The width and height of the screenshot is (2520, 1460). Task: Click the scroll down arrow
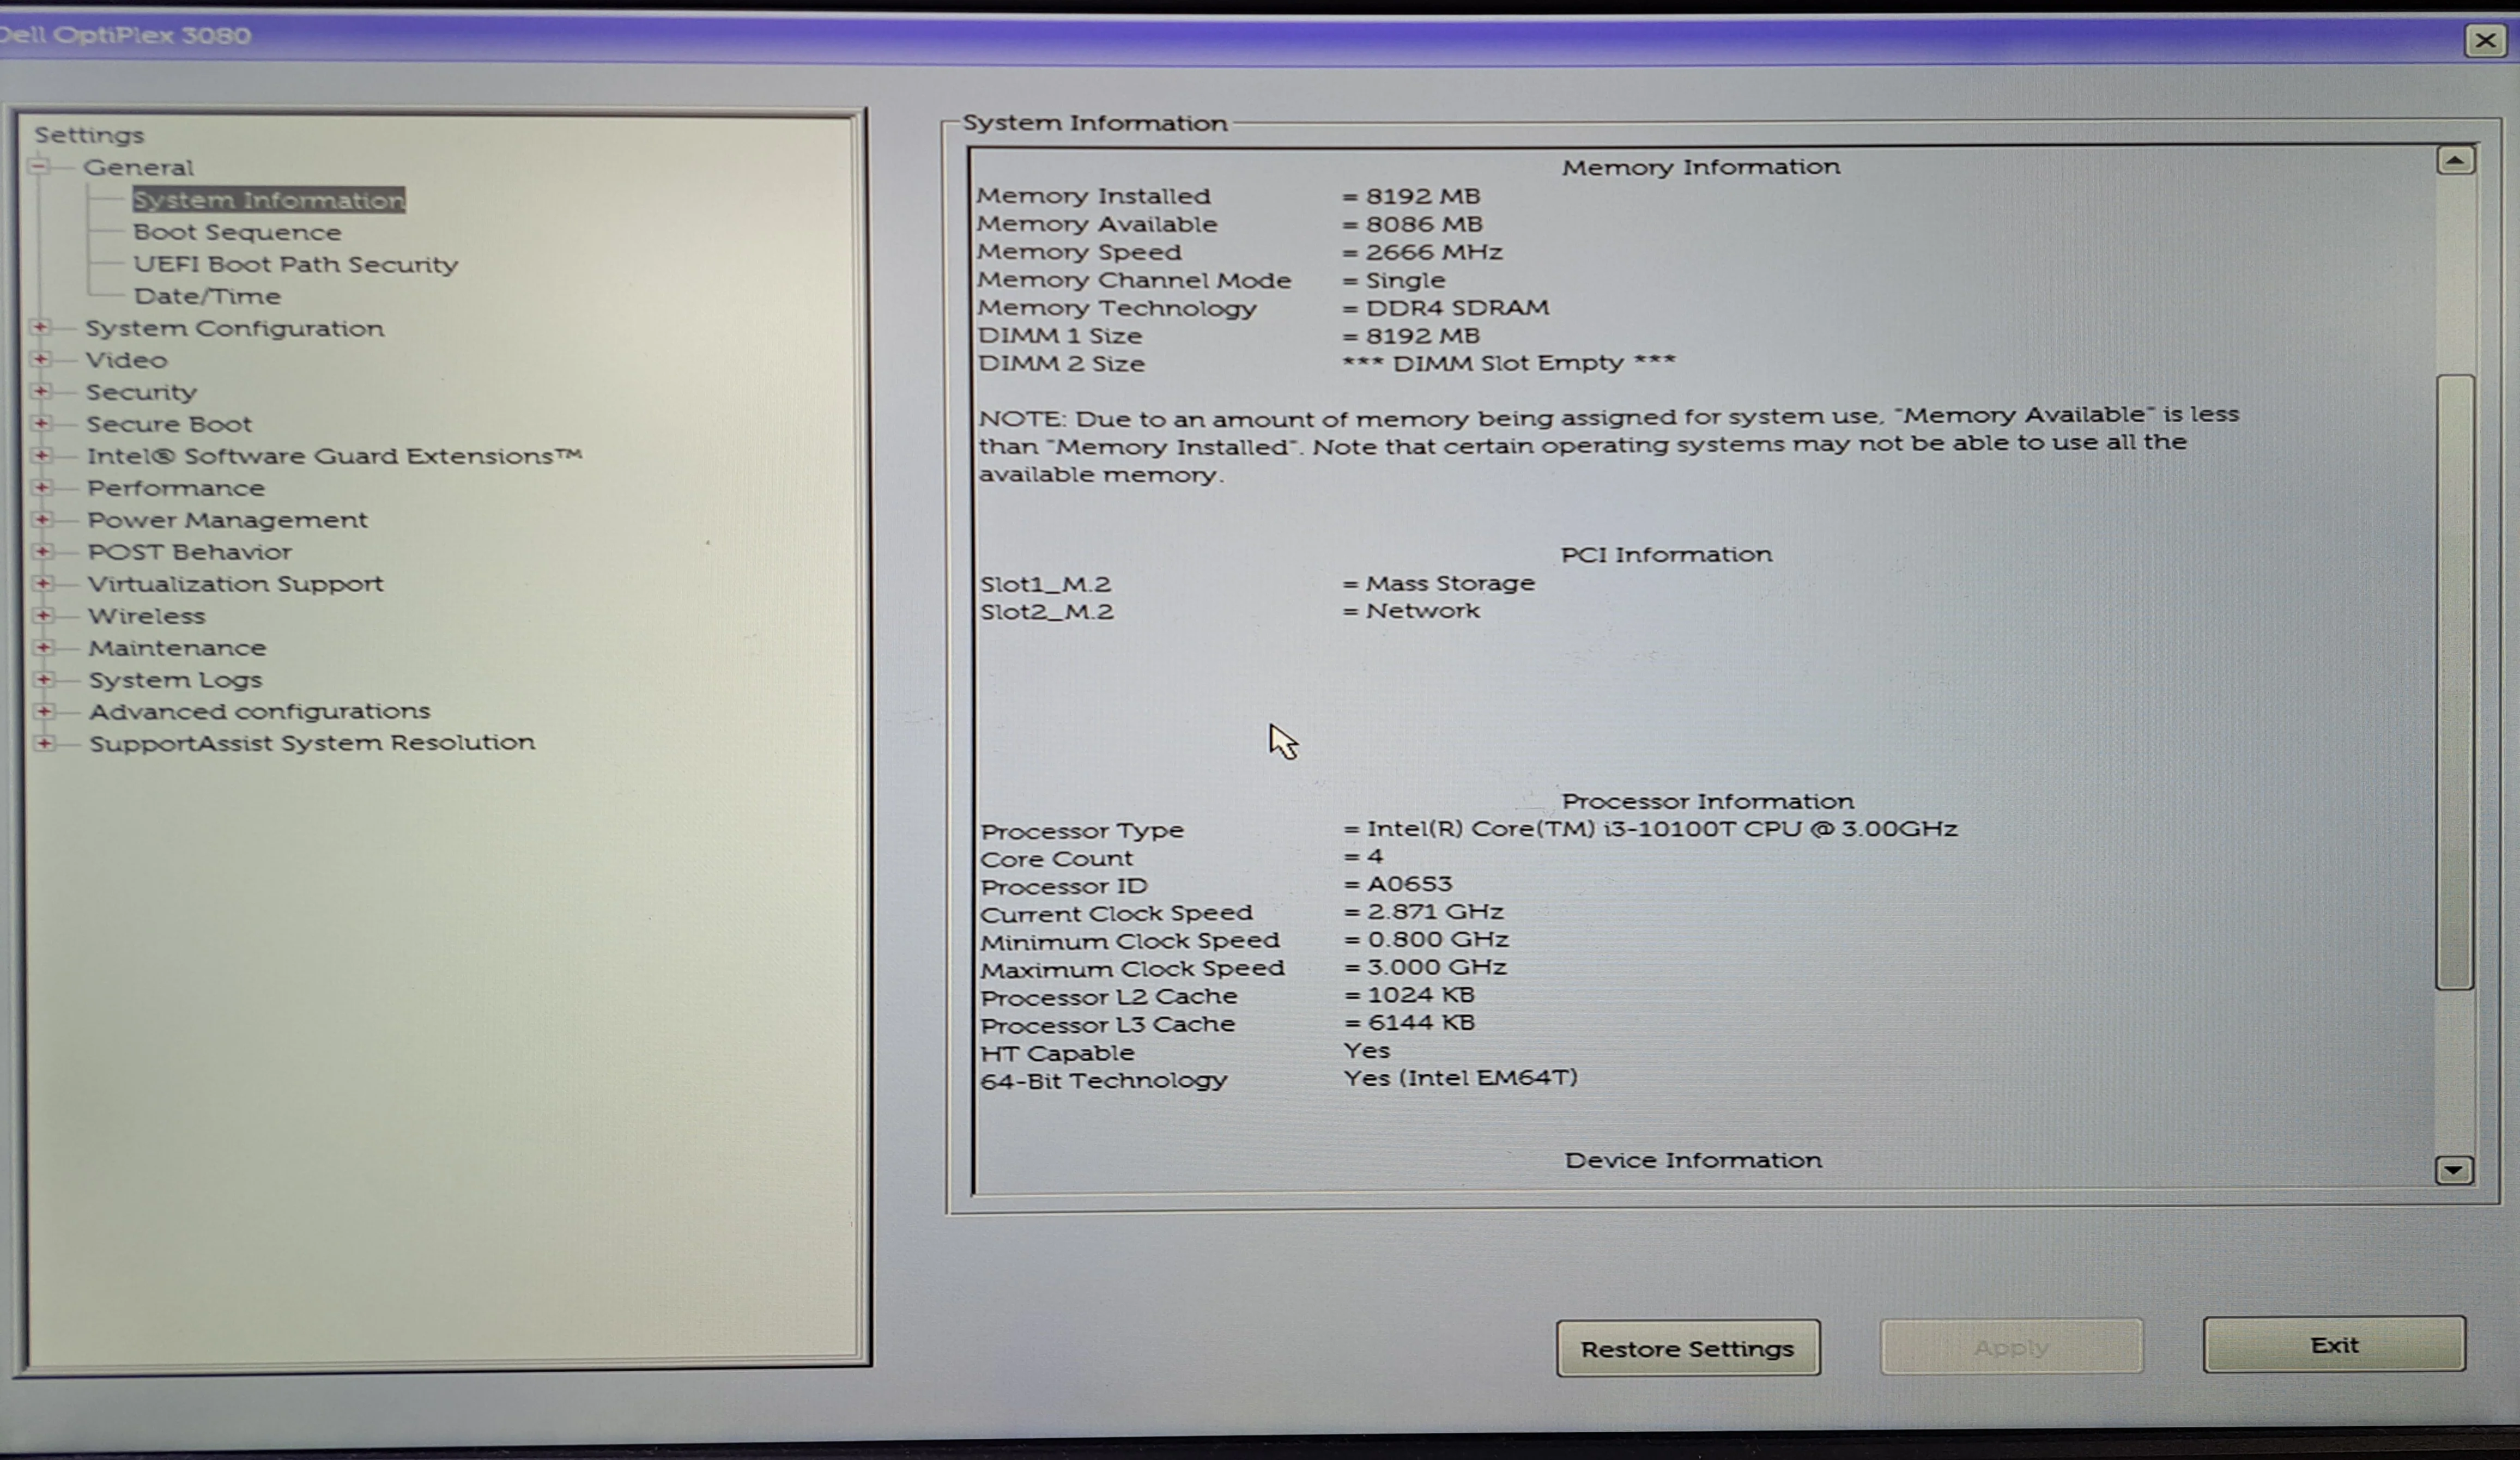pos(2454,1169)
